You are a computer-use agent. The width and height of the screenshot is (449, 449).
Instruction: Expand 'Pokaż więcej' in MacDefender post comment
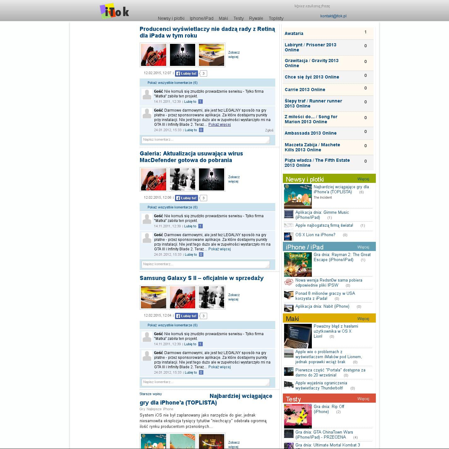pos(219,249)
